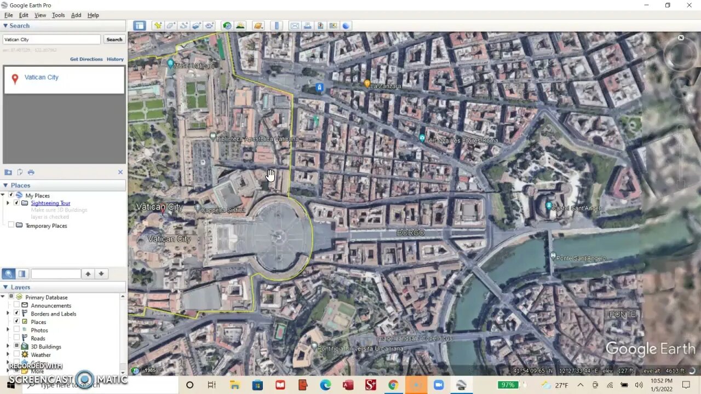Open the Tools menu
Image resolution: width=701 pixels, height=394 pixels.
tap(58, 15)
